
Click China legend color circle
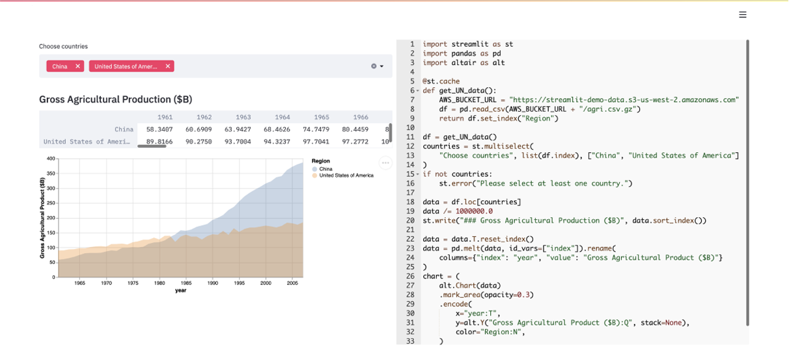[x=315, y=169]
